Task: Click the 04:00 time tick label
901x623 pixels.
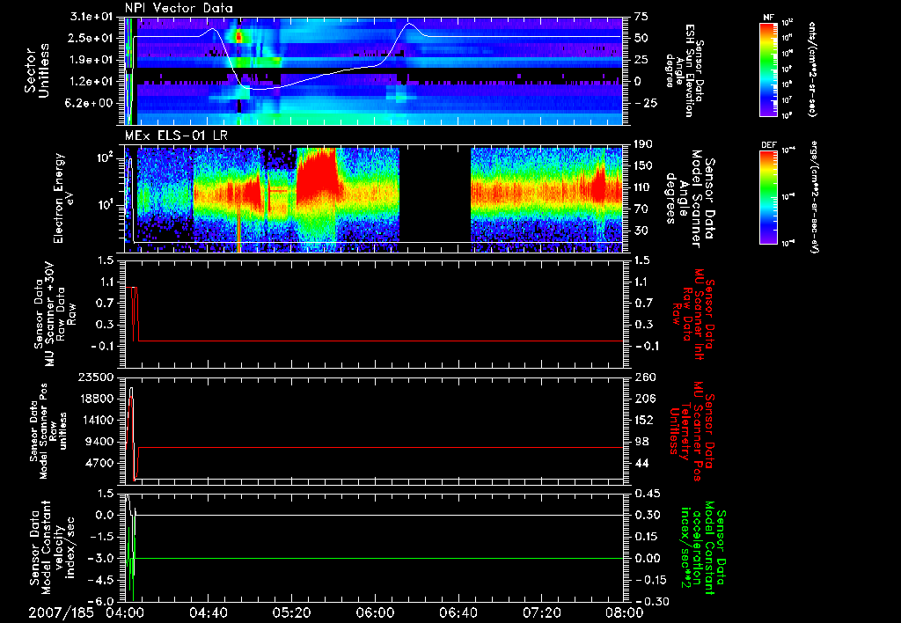Action: tap(125, 613)
